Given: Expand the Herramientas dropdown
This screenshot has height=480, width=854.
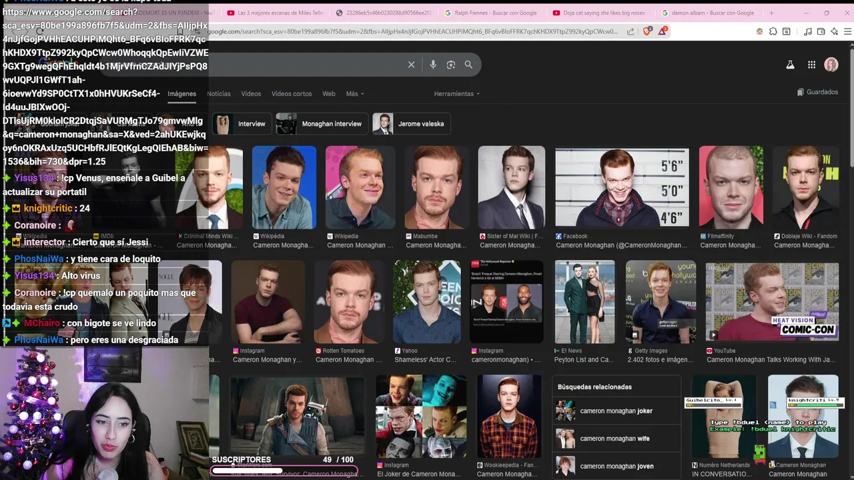Looking at the screenshot, I should pos(457,94).
